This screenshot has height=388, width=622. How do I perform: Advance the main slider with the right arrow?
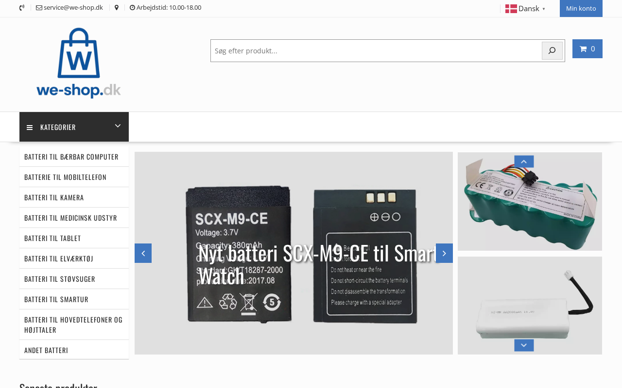[x=444, y=253]
